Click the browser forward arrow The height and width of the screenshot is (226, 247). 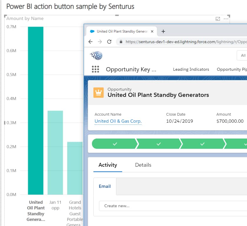click(100, 42)
